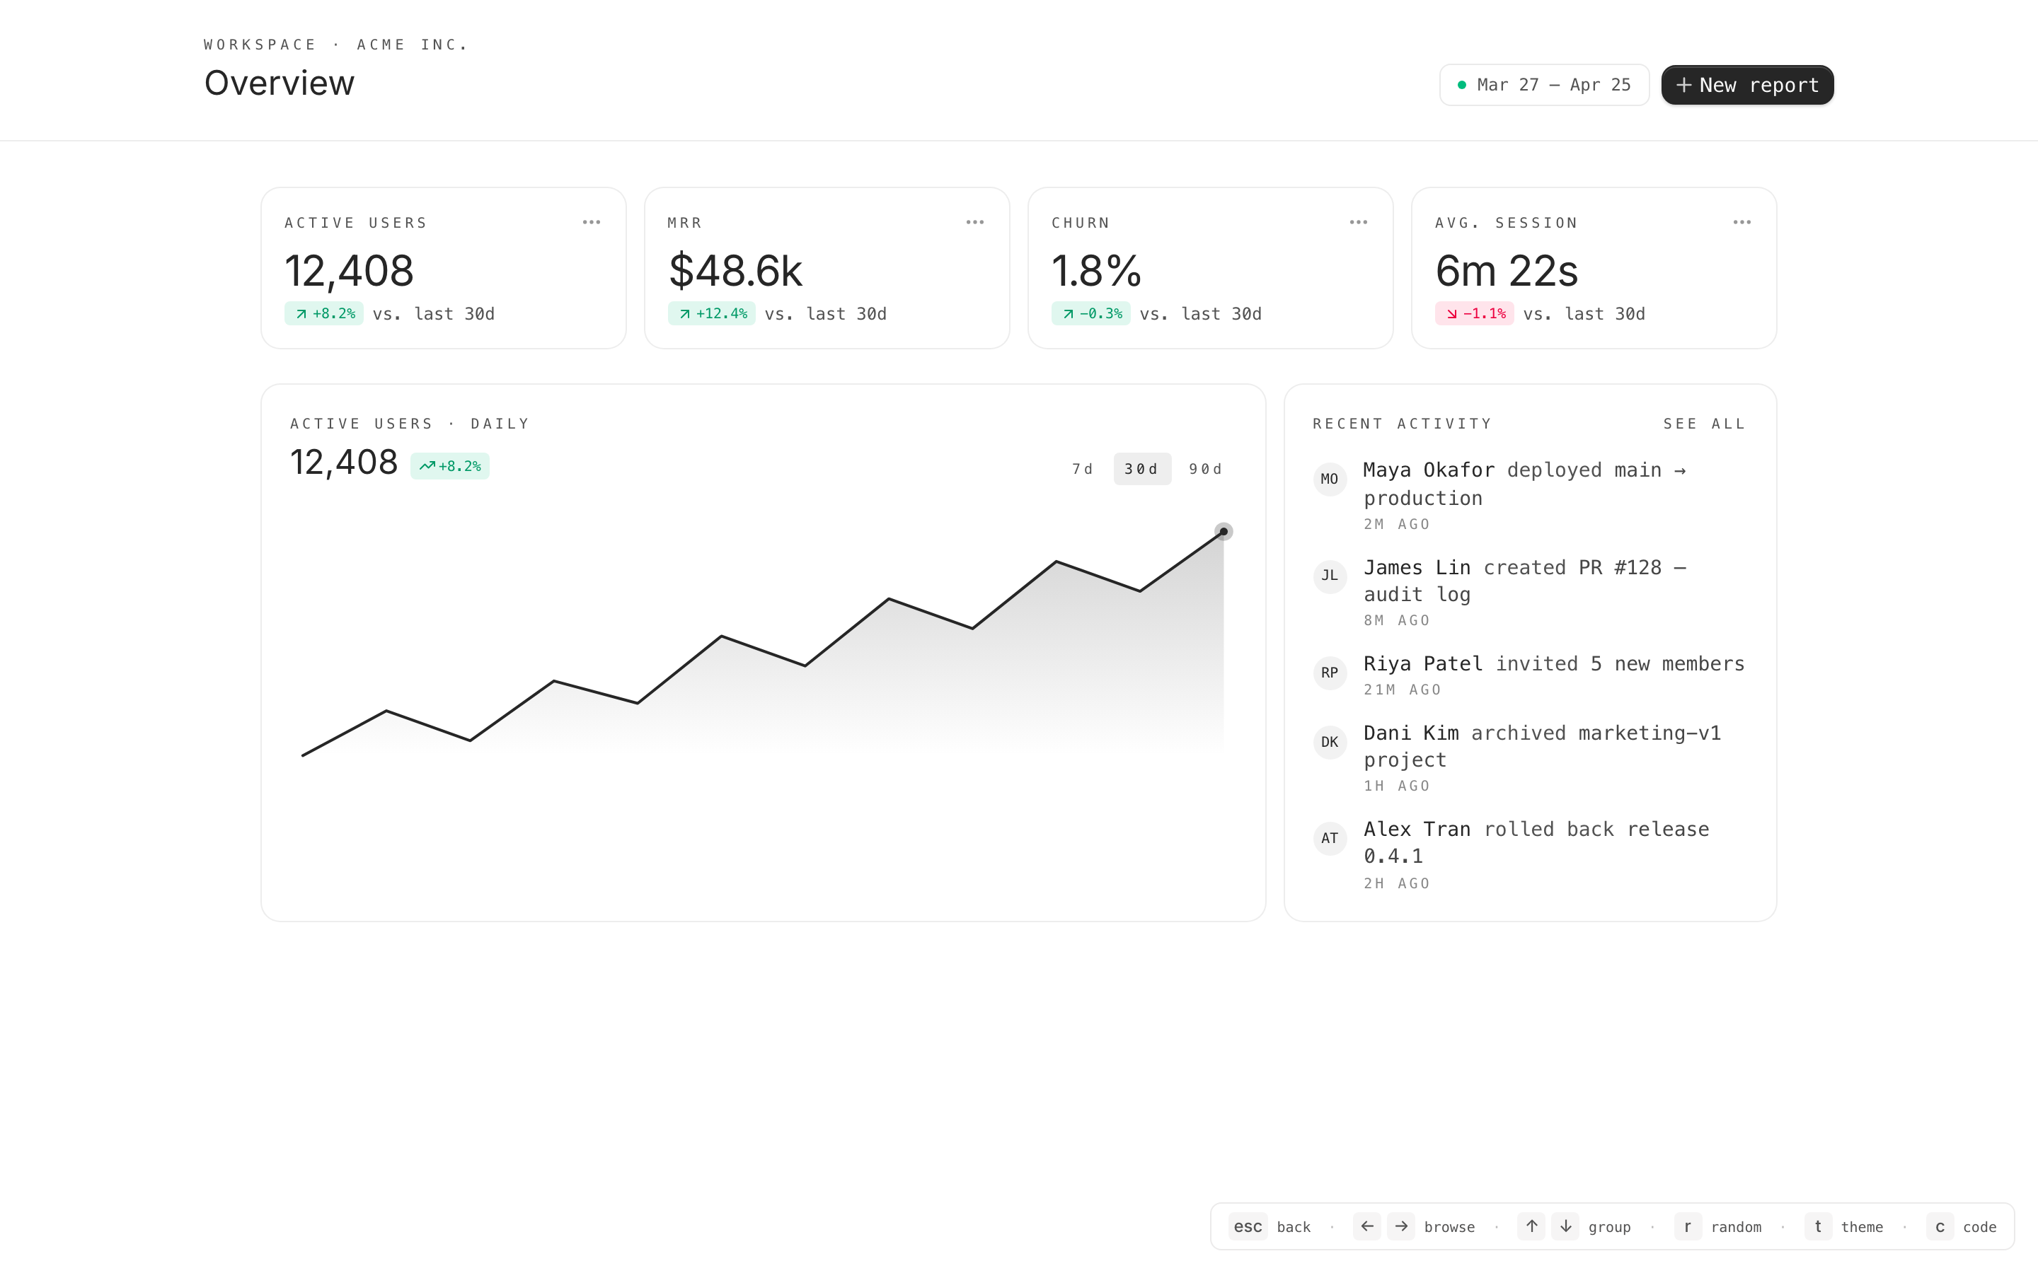Click the +8.2% badge beside the chart total
Screen dimensions: 2038x1273
[450, 467]
